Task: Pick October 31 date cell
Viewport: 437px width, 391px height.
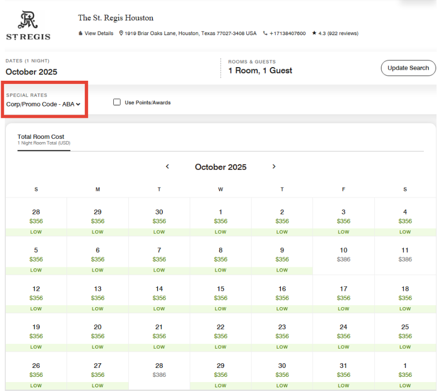Action: pos(344,371)
